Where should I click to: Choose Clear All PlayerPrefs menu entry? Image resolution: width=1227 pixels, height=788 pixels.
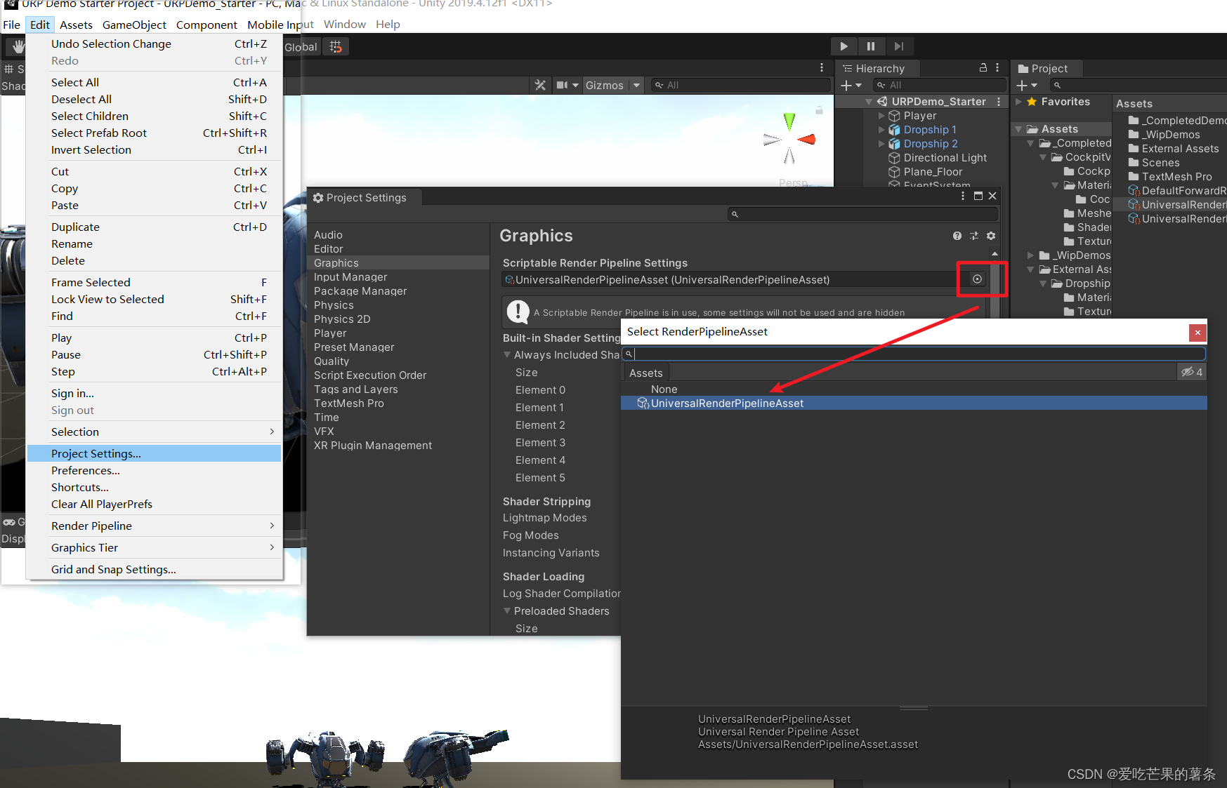(x=154, y=505)
